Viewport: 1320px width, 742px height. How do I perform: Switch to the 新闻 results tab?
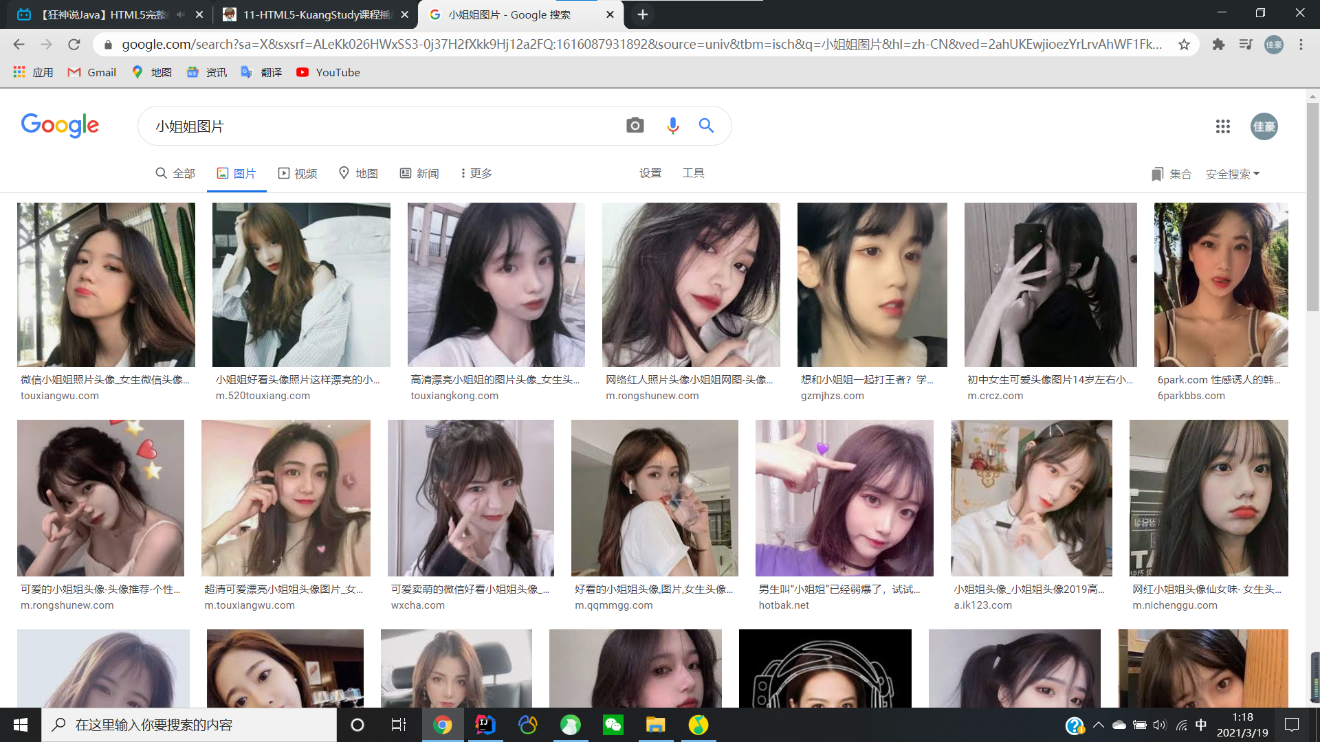(419, 173)
